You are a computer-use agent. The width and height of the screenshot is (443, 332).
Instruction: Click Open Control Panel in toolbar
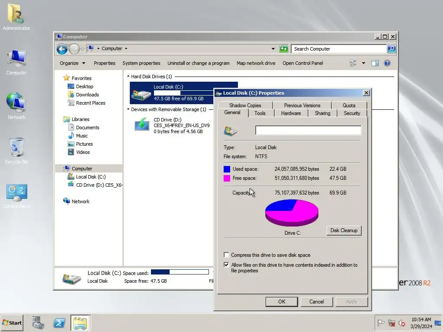click(x=302, y=63)
